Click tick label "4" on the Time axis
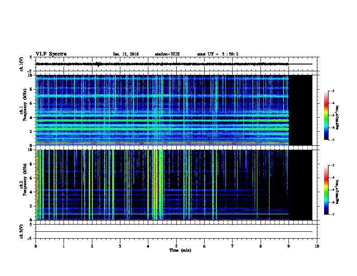This screenshot has height=276, width=357. click(148, 246)
